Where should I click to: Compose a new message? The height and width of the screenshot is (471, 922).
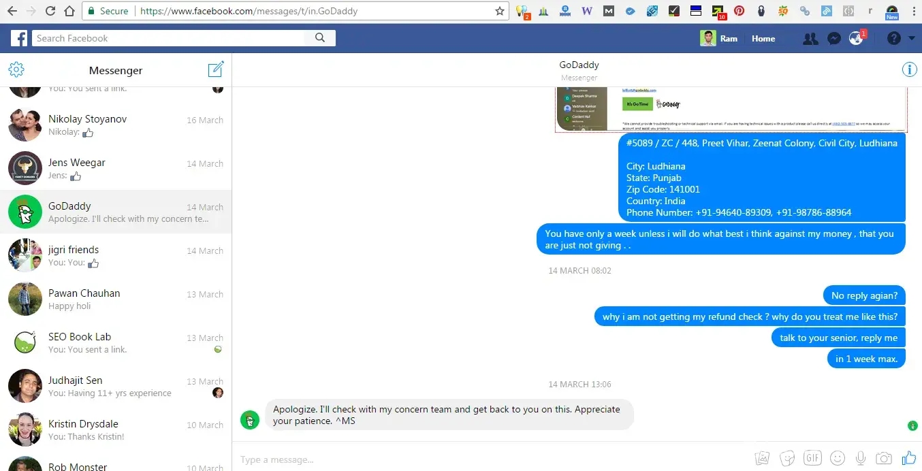[216, 69]
